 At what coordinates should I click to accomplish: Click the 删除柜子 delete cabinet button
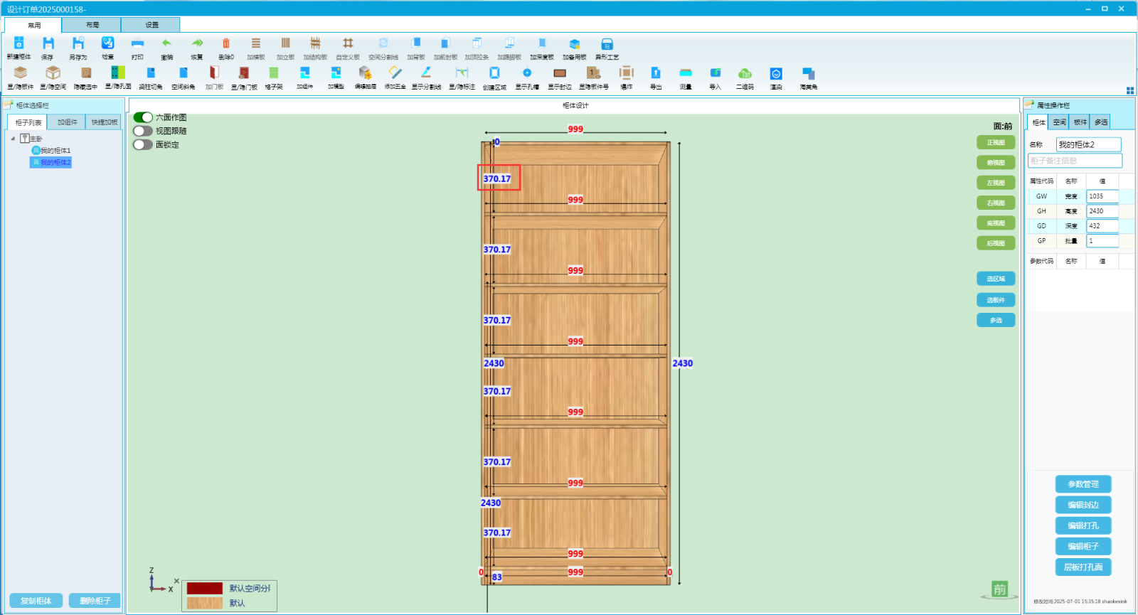pyautogui.click(x=95, y=601)
